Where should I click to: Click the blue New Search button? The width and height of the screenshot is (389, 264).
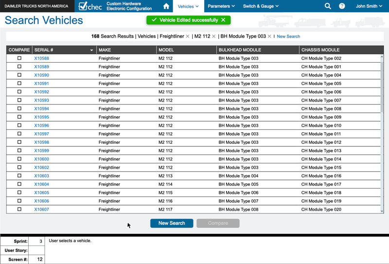coord(172,223)
